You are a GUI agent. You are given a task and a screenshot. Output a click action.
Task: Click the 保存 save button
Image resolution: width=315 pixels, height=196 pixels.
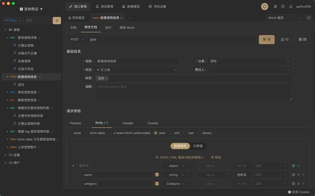point(267,40)
